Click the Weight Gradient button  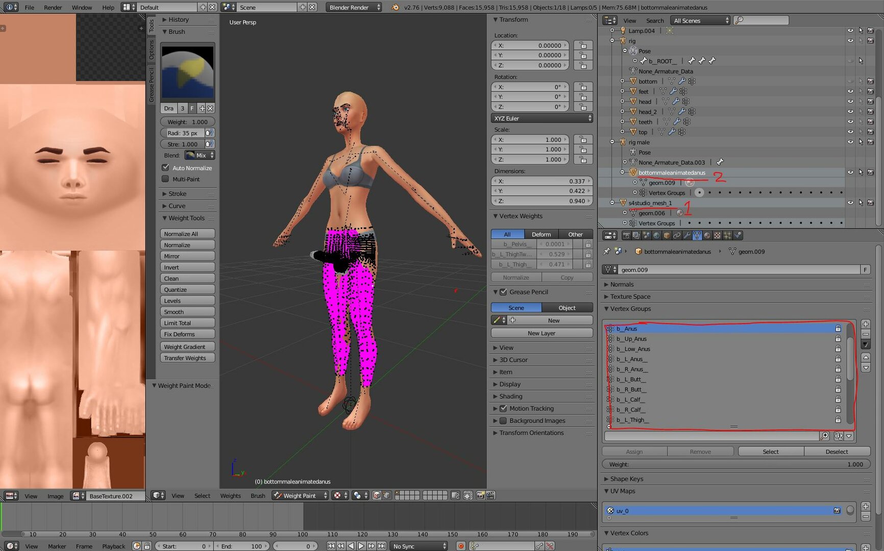point(187,347)
